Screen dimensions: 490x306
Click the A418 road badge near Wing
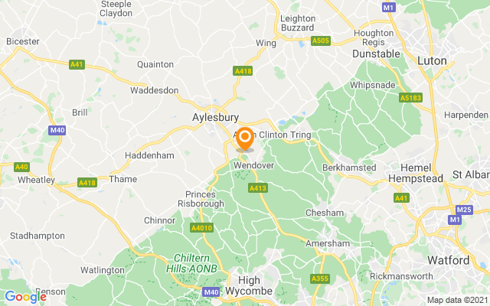243,71
